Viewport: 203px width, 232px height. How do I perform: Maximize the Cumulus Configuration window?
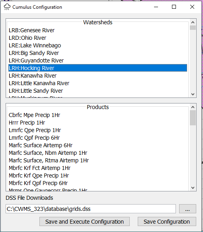[x=174, y=7]
